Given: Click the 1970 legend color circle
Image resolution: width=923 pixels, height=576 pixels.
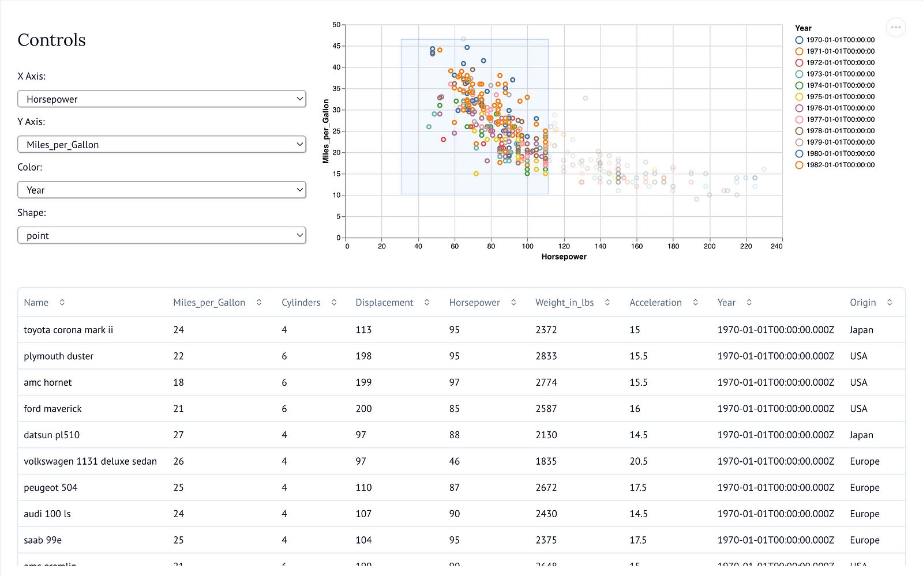Looking at the screenshot, I should [799, 40].
